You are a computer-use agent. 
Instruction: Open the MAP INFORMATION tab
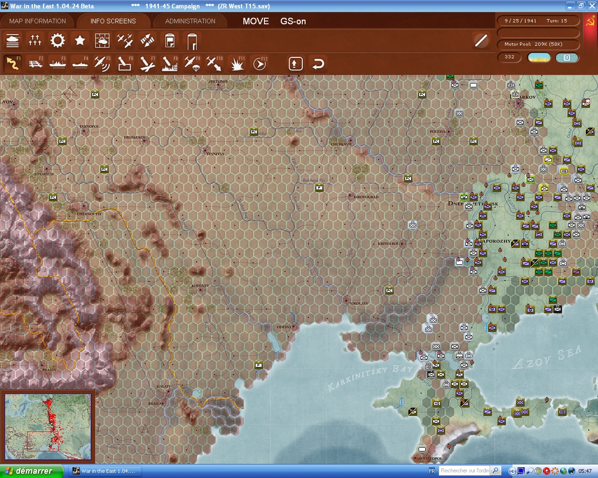pos(37,21)
